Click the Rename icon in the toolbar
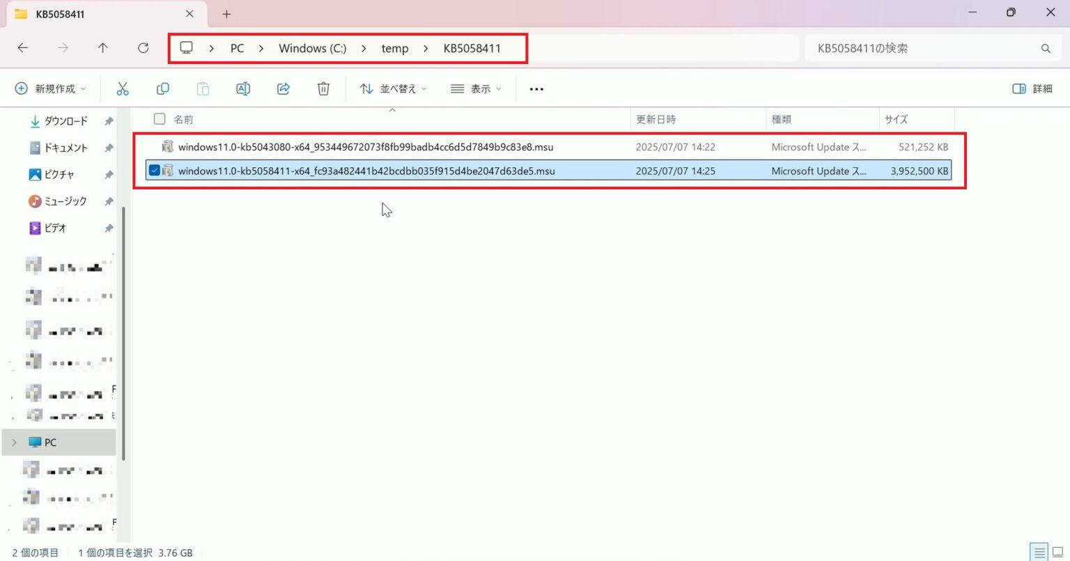 pos(242,88)
